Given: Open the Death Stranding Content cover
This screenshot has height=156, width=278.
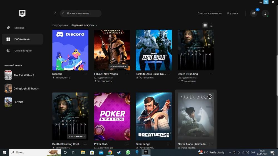Looking at the screenshot, I should tap(70, 116).
